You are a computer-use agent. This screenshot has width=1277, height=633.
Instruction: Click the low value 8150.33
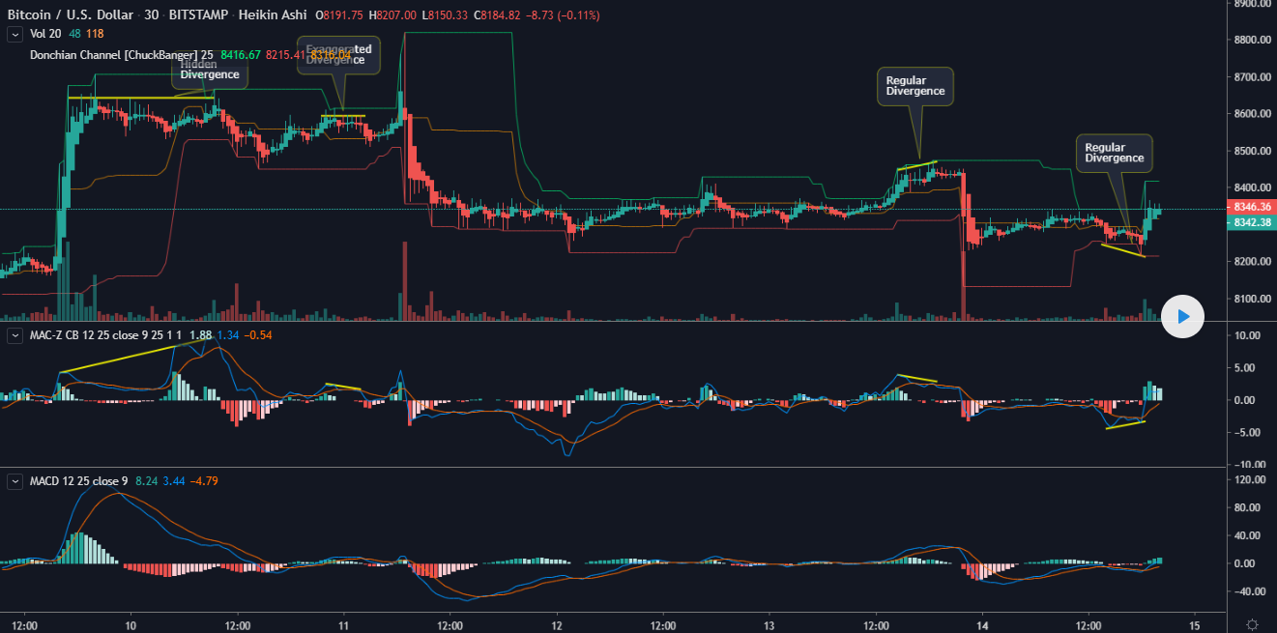click(x=447, y=15)
